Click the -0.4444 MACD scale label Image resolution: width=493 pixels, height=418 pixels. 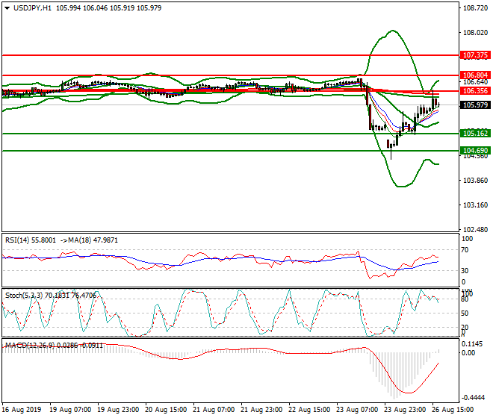pos(474,398)
